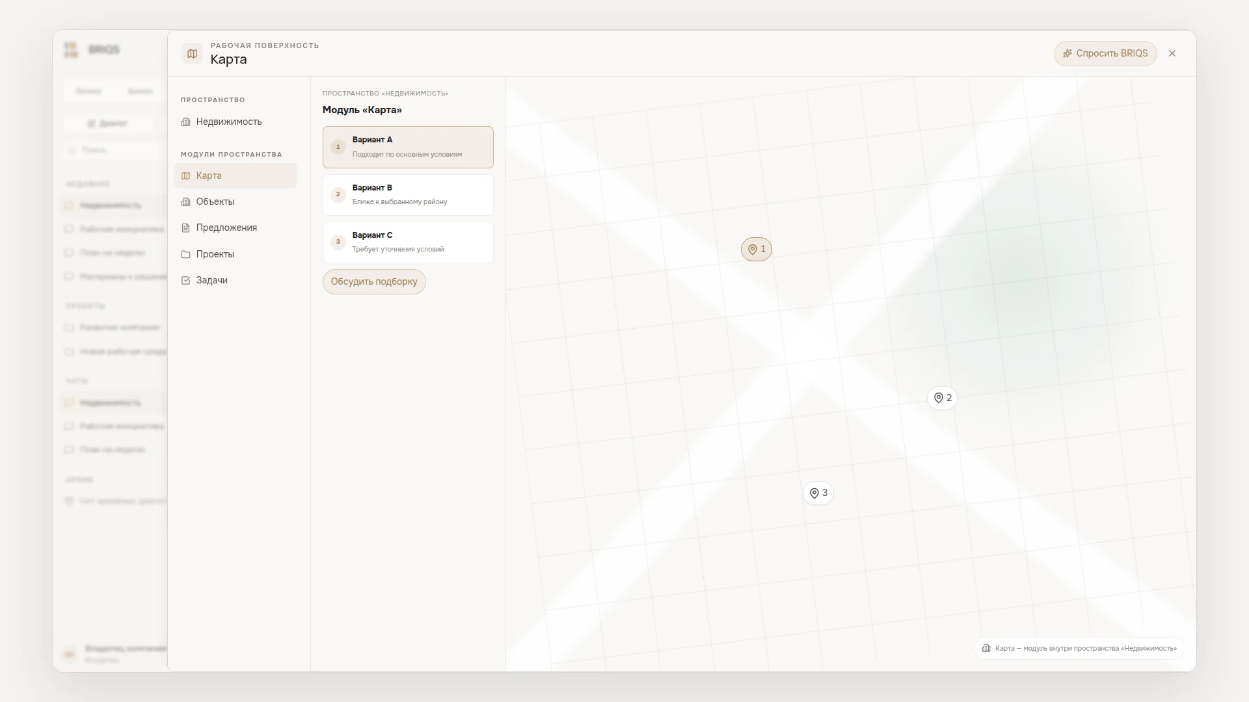Open the Предложения module

tap(235, 227)
